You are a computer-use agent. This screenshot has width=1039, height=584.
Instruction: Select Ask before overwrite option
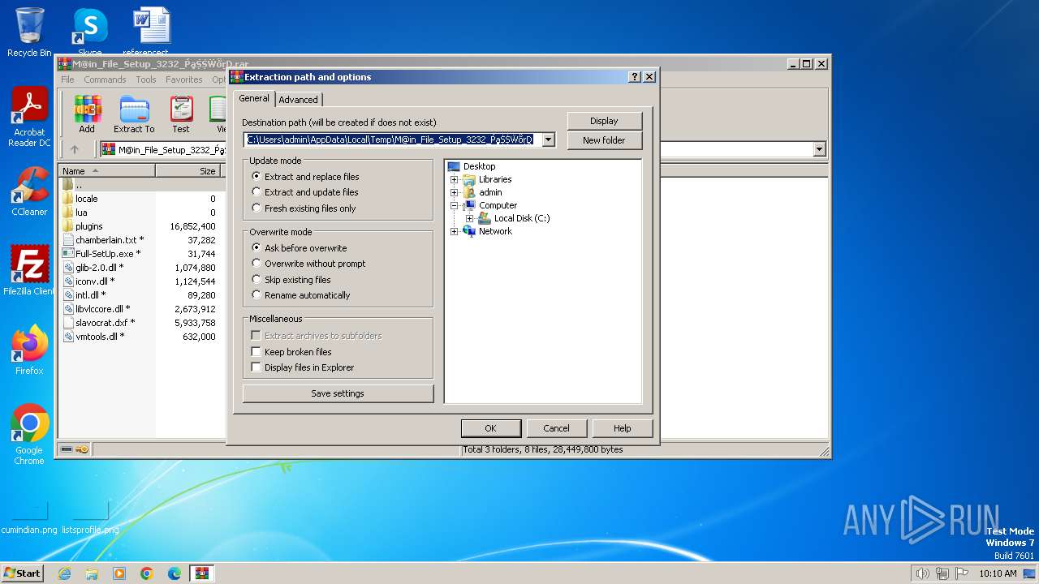click(299, 248)
